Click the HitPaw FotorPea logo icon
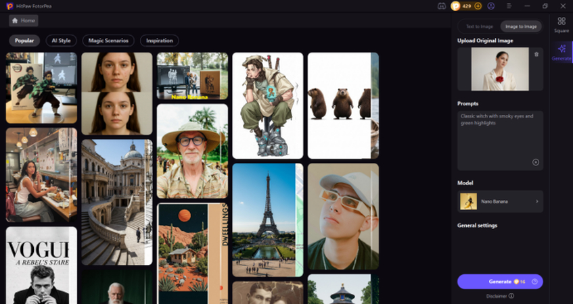The image size is (573, 304). 10,6
